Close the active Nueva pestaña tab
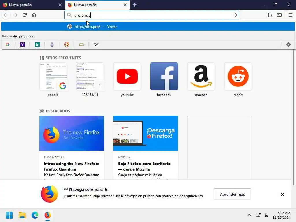This screenshot has height=222, width=296. pos(125,5)
